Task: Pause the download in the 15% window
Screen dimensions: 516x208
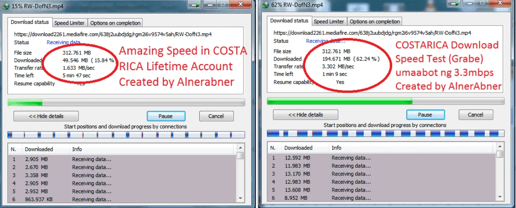Action: tap(166, 116)
